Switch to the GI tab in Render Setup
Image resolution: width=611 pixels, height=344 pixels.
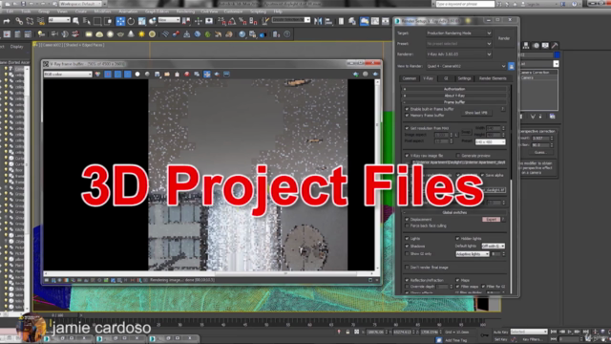pyautogui.click(x=446, y=78)
